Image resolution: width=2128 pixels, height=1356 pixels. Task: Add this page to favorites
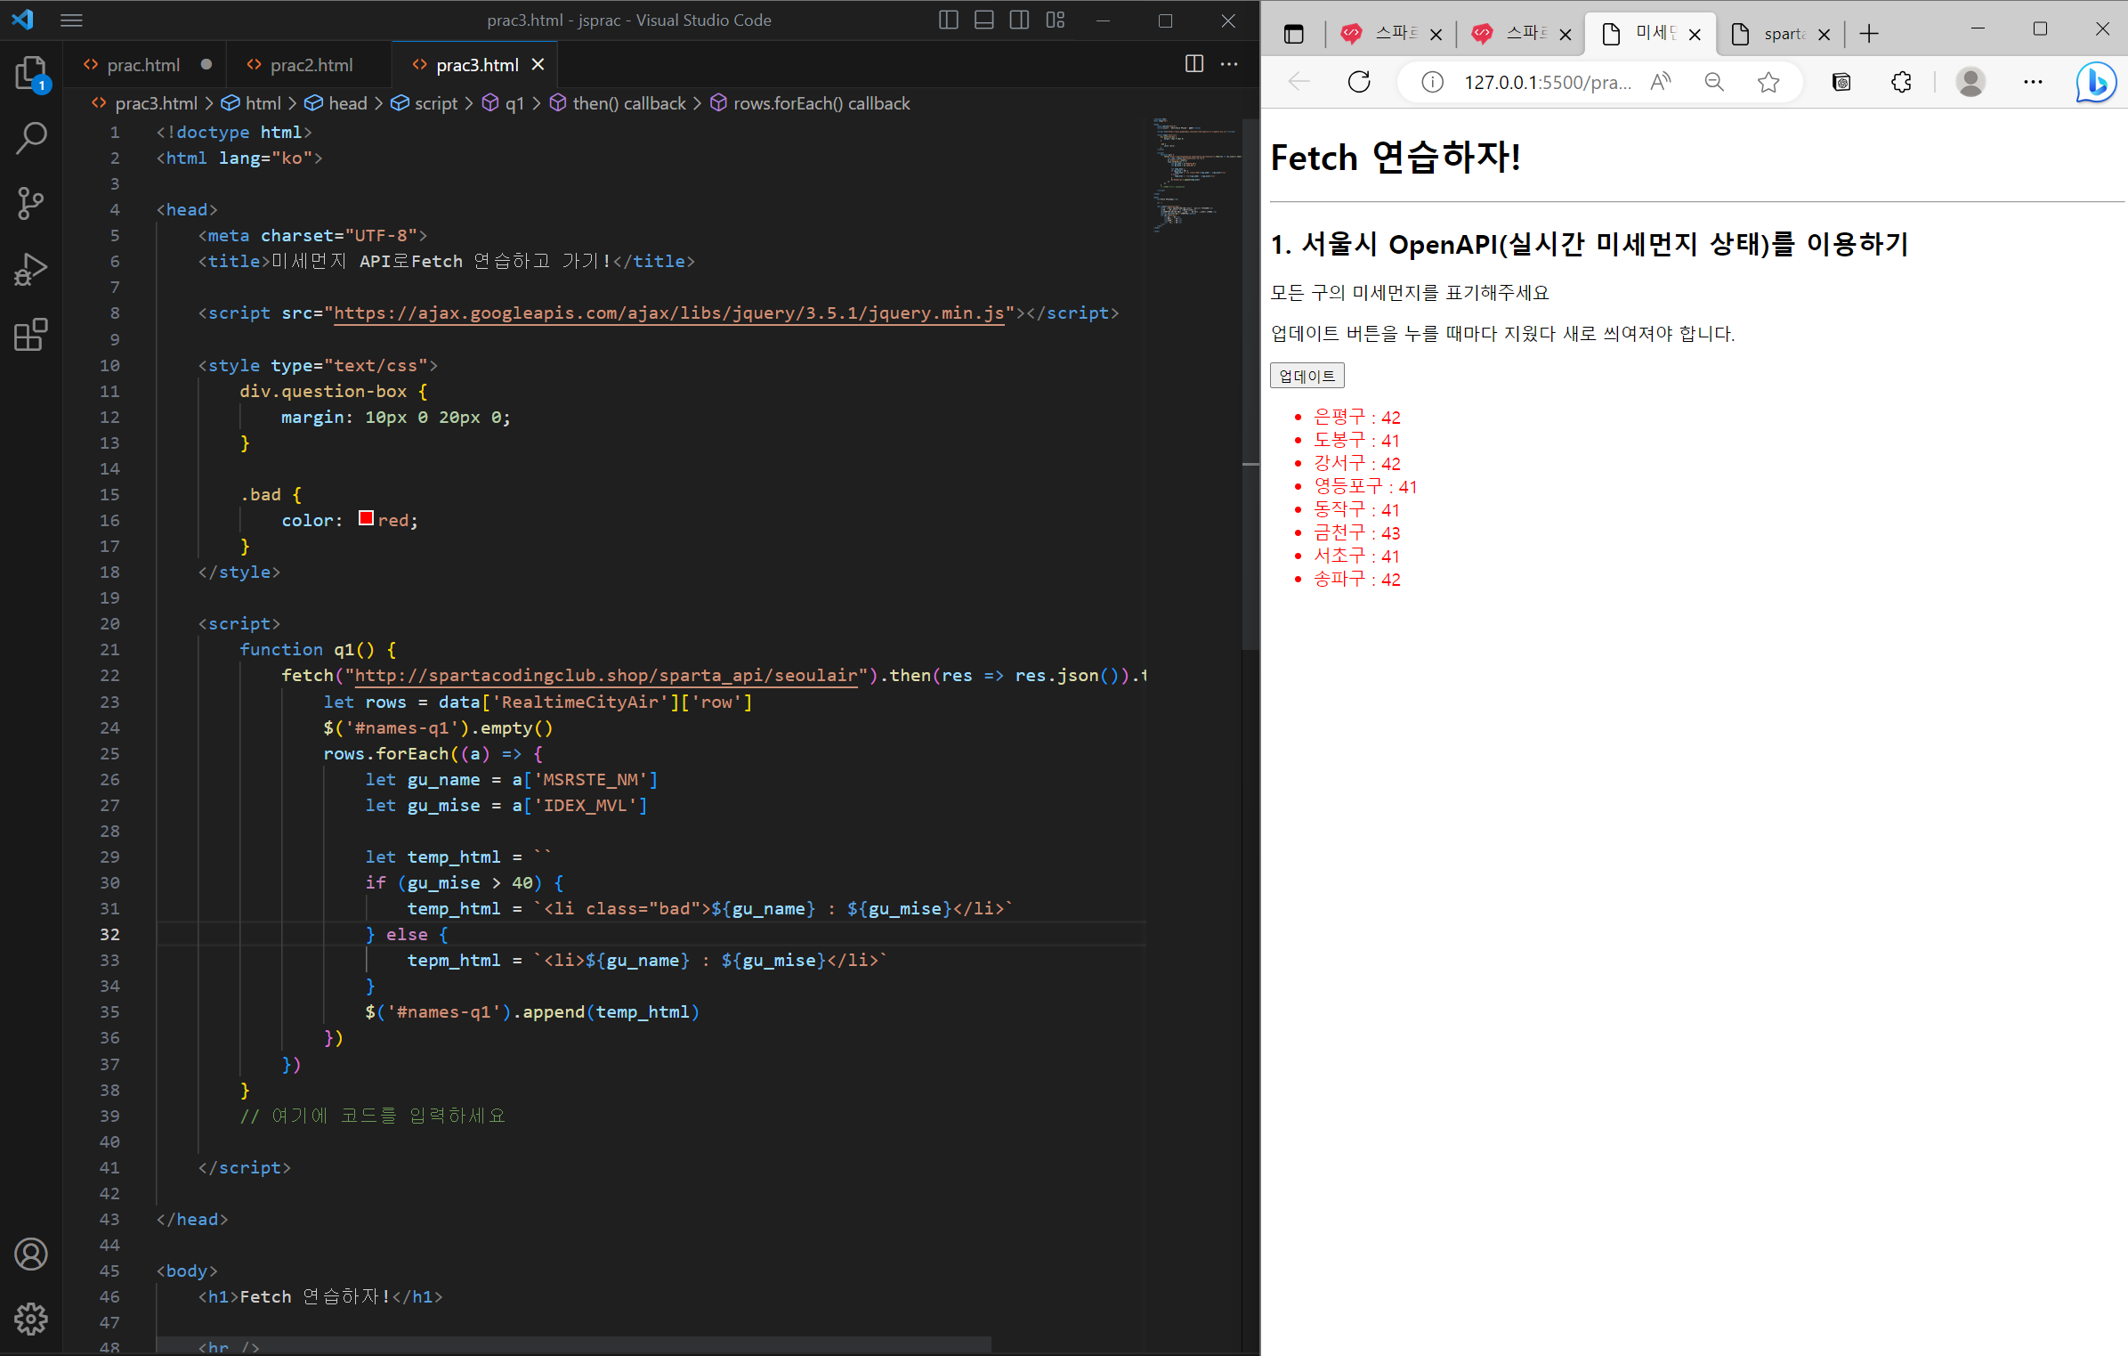tap(1768, 82)
